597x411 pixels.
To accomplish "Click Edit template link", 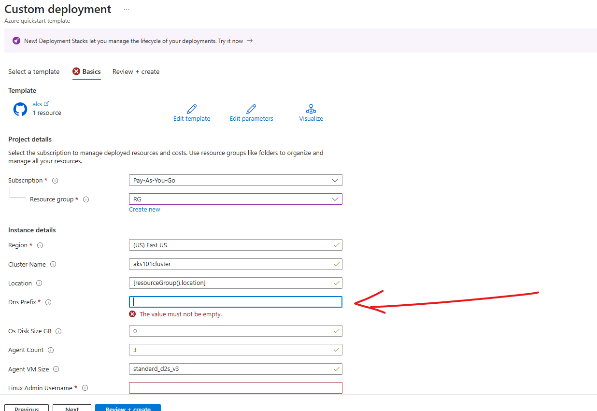I will click(192, 119).
